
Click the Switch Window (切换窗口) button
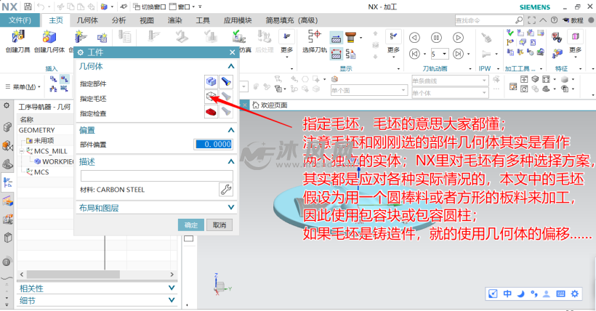(x=150, y=7)
